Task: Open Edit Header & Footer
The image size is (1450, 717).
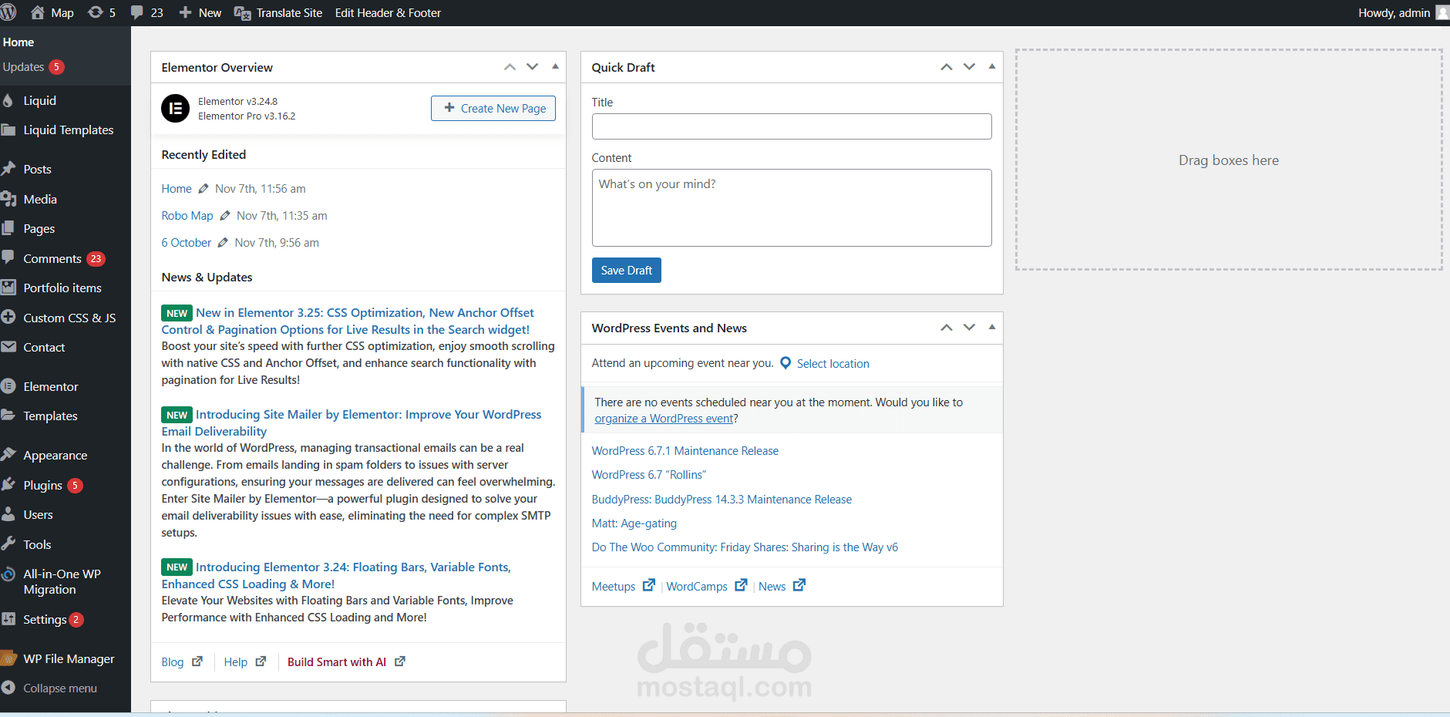Action: [388, 12]
